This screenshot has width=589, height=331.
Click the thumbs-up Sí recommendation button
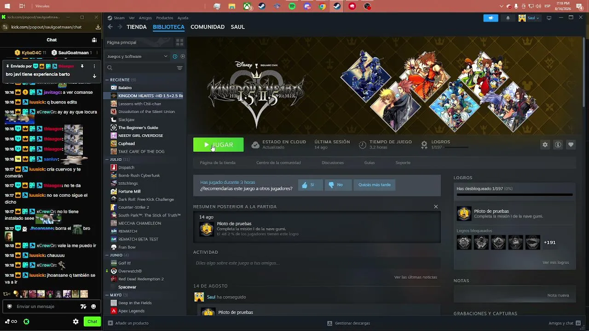pyautogui.click(x=310, y=185)
